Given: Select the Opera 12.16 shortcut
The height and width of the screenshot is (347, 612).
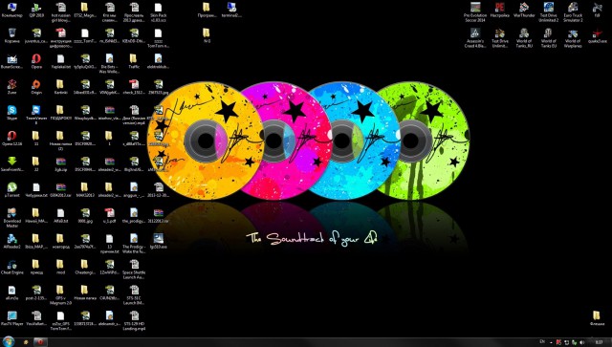Looking at the screenshot, I should pyautogui.click(x=11, y=139).
